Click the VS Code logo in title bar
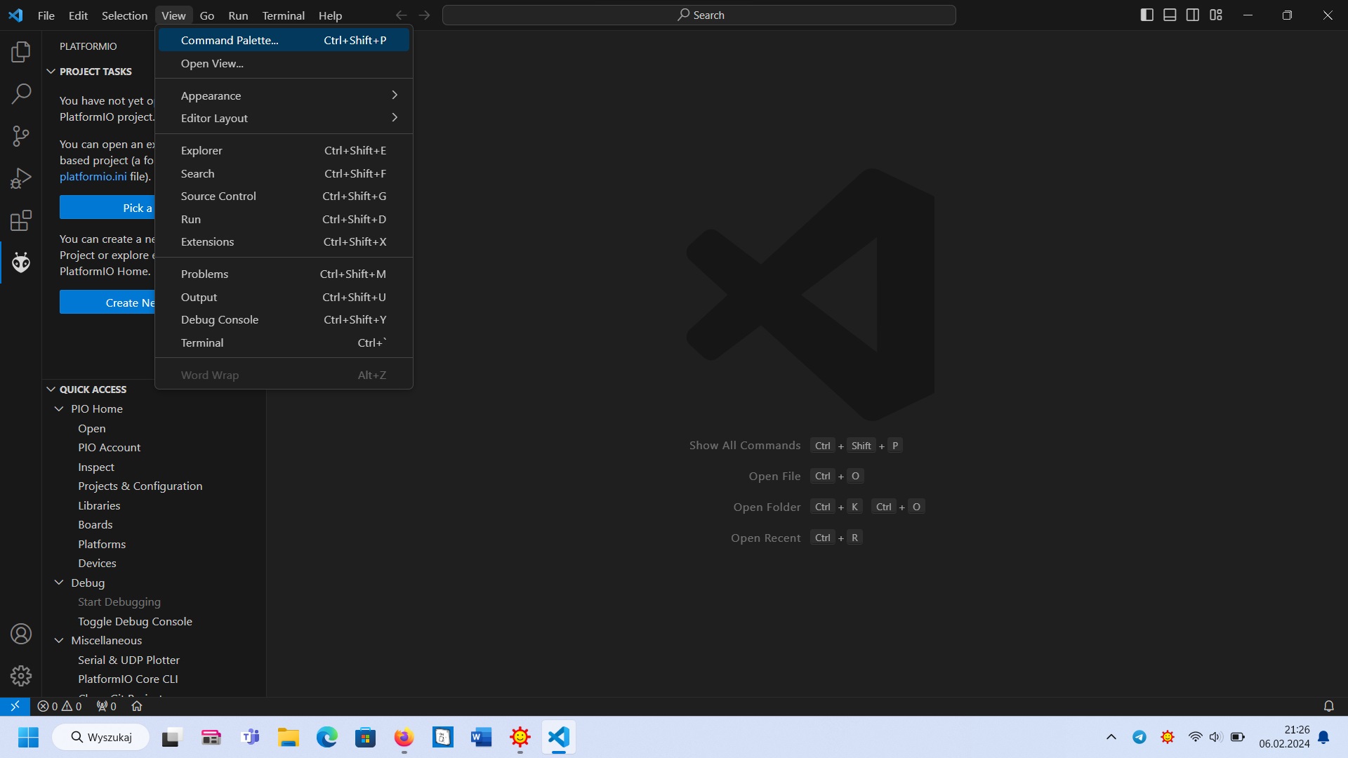Viewport: 1348px width, 758px height. (x=15, y=15)
